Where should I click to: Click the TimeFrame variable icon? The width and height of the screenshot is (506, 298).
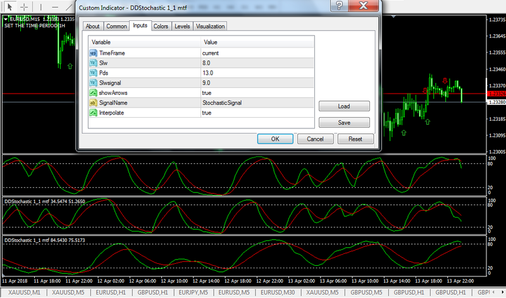coord(94,54)
